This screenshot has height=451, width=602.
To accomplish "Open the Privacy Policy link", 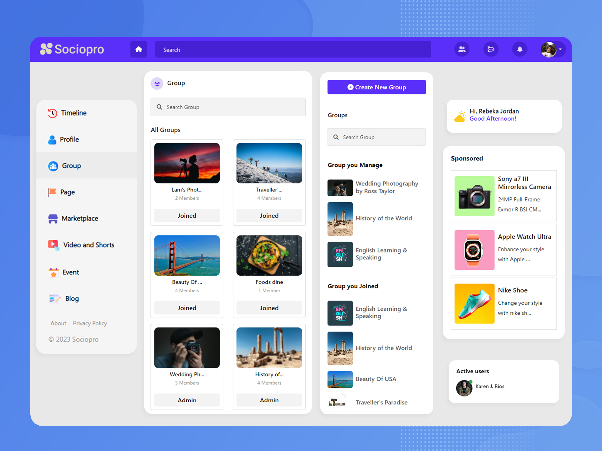I will pos(90,323).
